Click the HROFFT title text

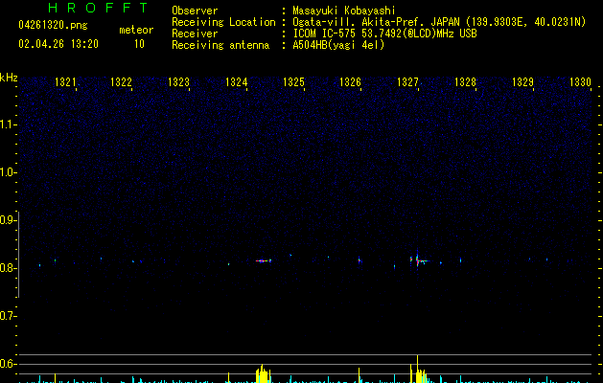point(99,8)
